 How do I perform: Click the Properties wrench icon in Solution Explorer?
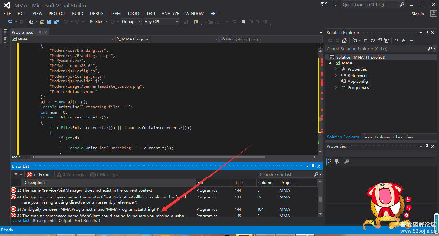tap(404, 40)
